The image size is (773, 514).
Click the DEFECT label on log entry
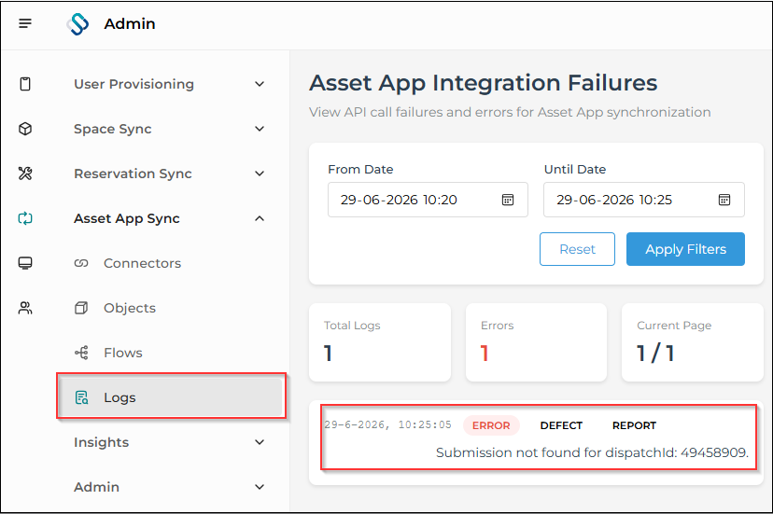coord(561,425)
